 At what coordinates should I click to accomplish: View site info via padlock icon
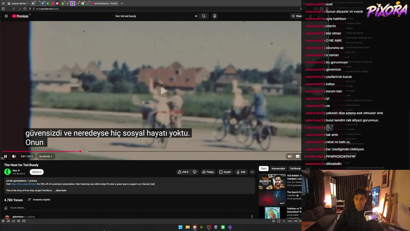34,9
